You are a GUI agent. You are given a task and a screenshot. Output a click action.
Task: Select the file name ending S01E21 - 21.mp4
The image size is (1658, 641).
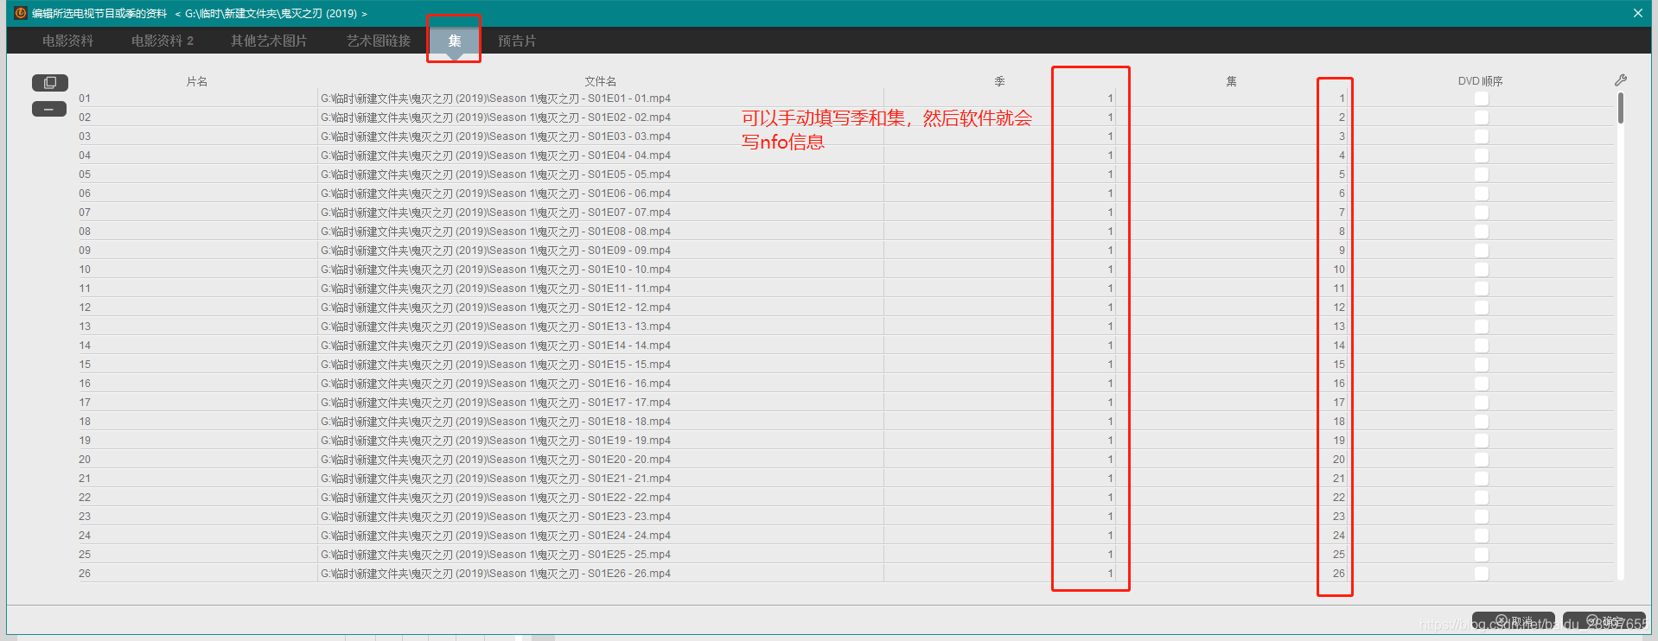point(601,479)
